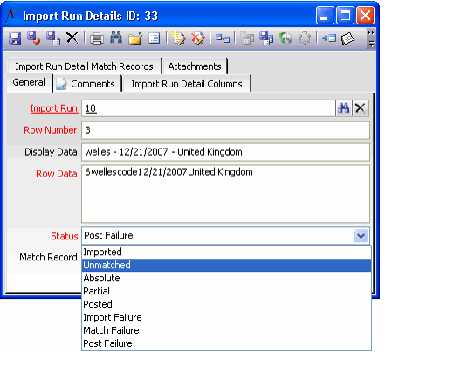Maximize the Import Run Details window
Screen dimensions: 461x367
click(345, 15)
